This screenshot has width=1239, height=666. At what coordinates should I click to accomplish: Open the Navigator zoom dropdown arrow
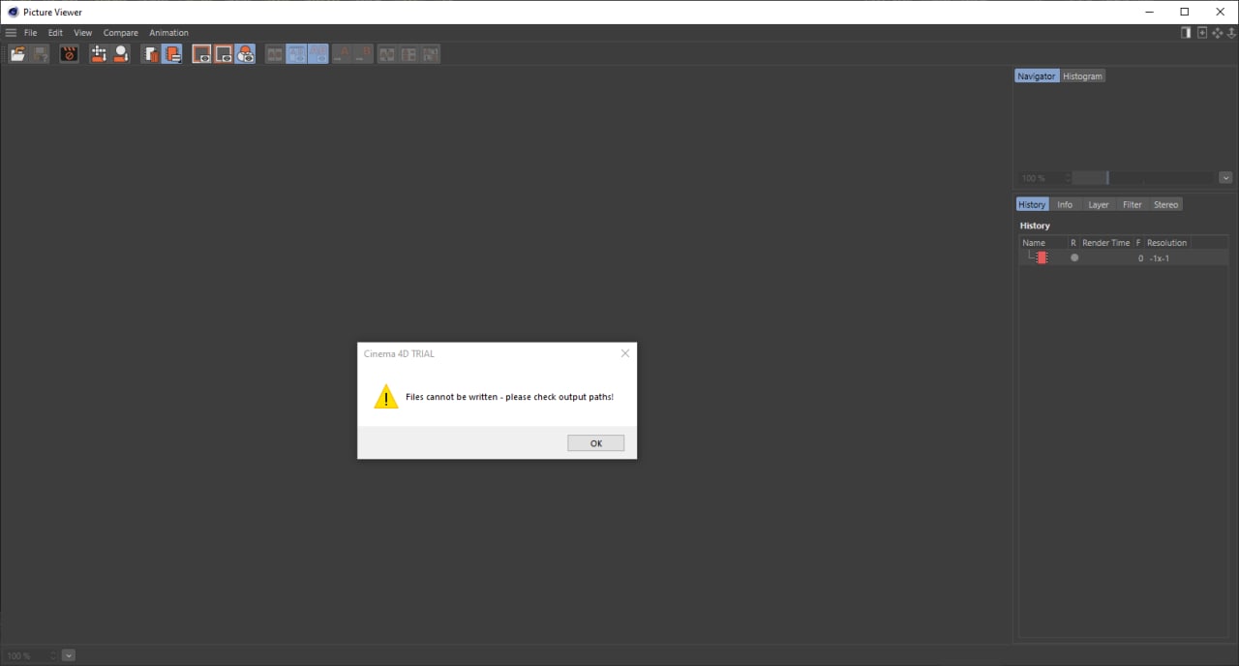(x=1225, y=178)
